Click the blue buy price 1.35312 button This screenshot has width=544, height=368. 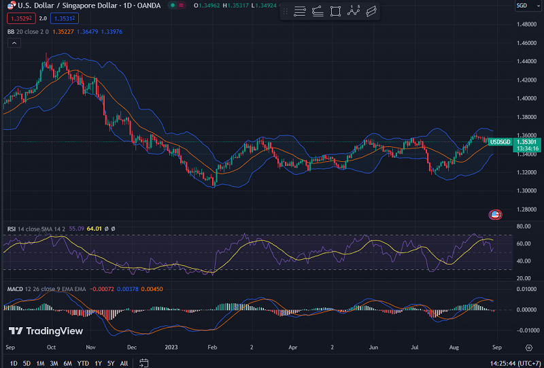pyautogui.click(x=64, y=18)
